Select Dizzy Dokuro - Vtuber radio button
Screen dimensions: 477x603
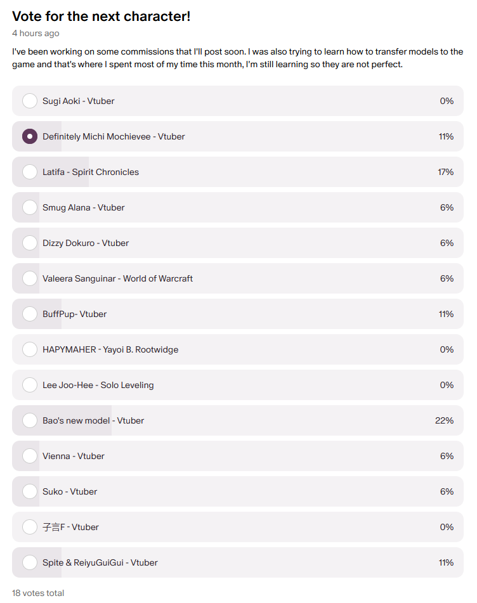click(x=30, y=243)
